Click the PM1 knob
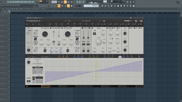Image resolution: width=182 pixels, height=102 pixels. (x=52, y=51)
